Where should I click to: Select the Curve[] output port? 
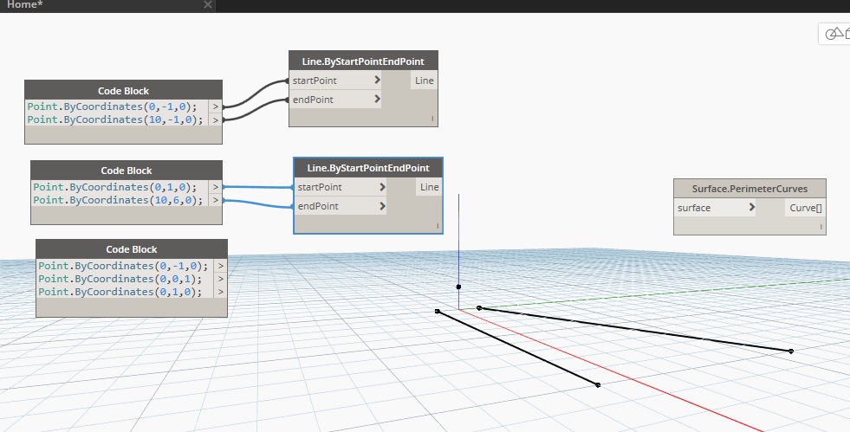pyautogui.click(x=805, y=208)
